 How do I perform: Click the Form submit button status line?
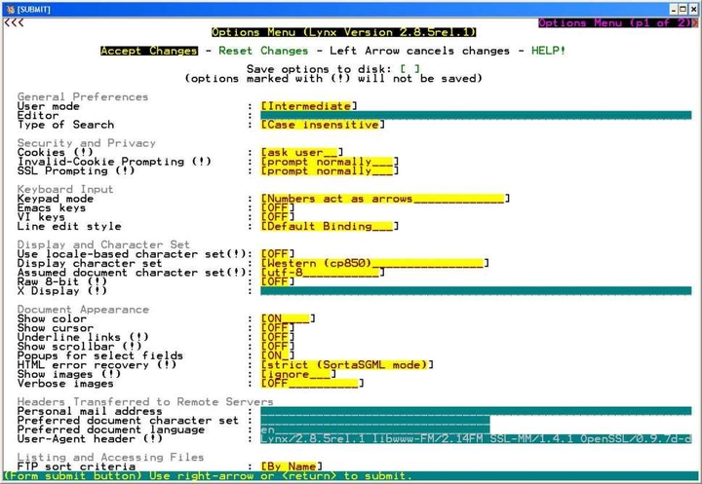[x=351, y=476]
